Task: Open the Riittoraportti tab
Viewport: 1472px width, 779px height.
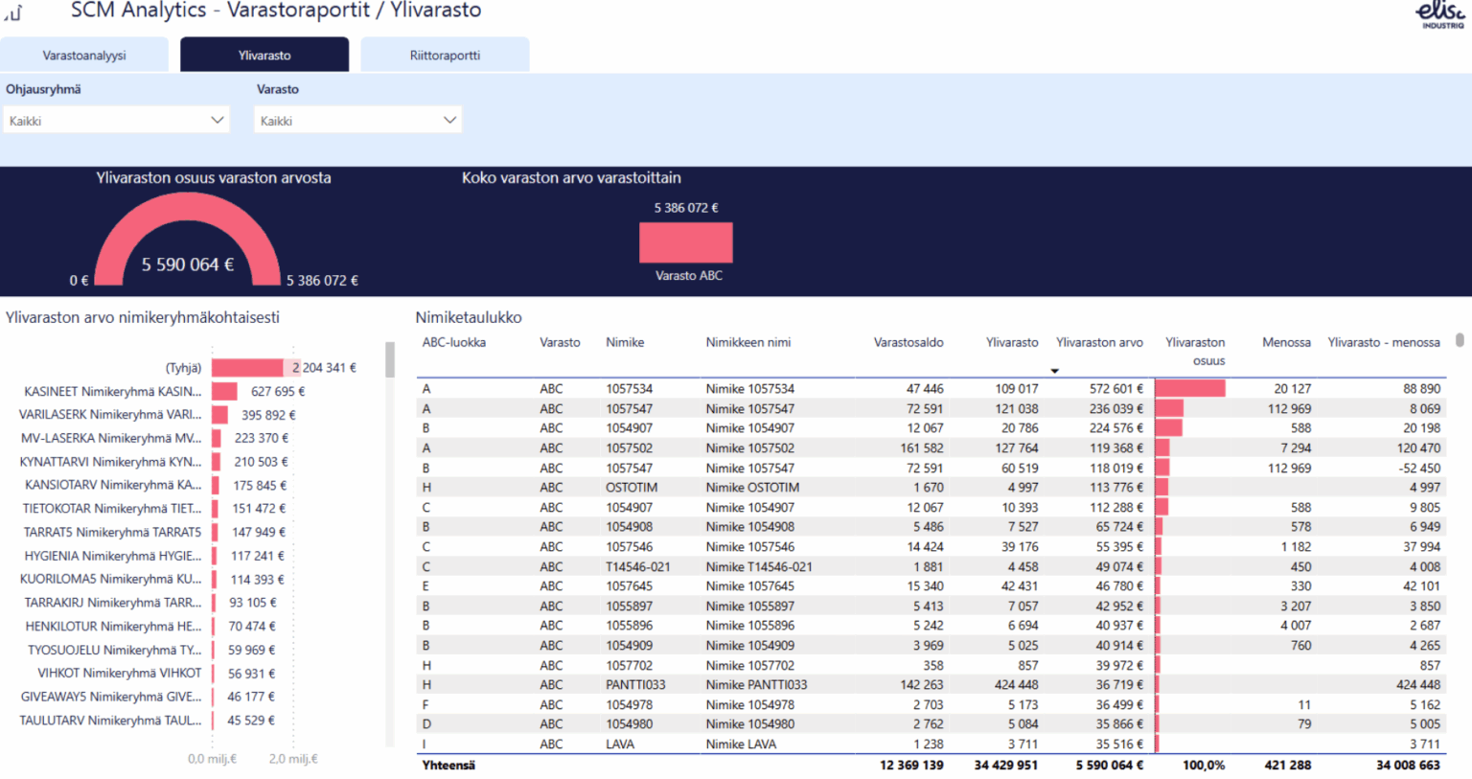Action: (x=445, y=56)
